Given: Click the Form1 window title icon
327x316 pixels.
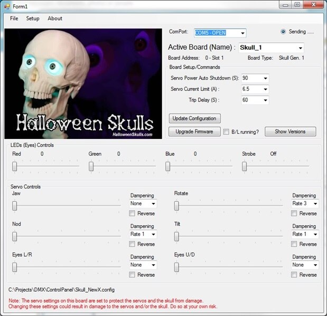Looking at the screenshot, I should pos(7,6).
